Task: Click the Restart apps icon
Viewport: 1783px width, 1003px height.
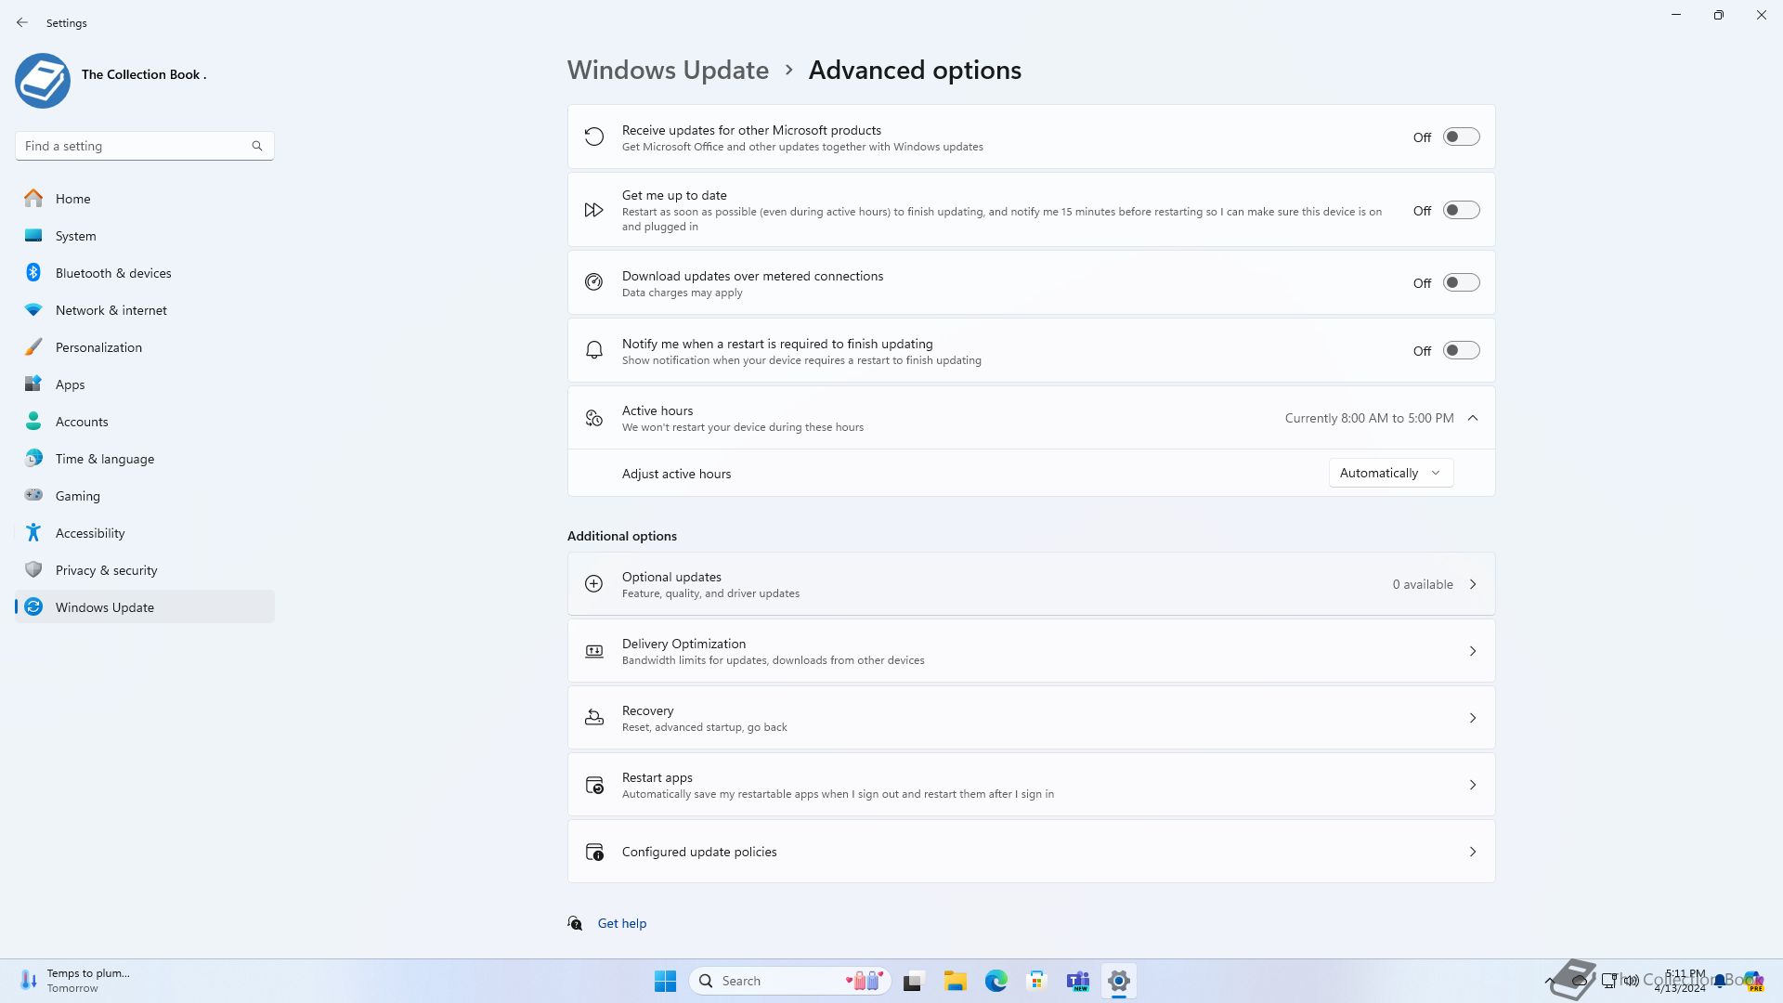Action: 594,785
